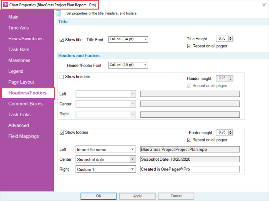
Task: Switch to the Page Layout tab
Action: pos(21,82)
